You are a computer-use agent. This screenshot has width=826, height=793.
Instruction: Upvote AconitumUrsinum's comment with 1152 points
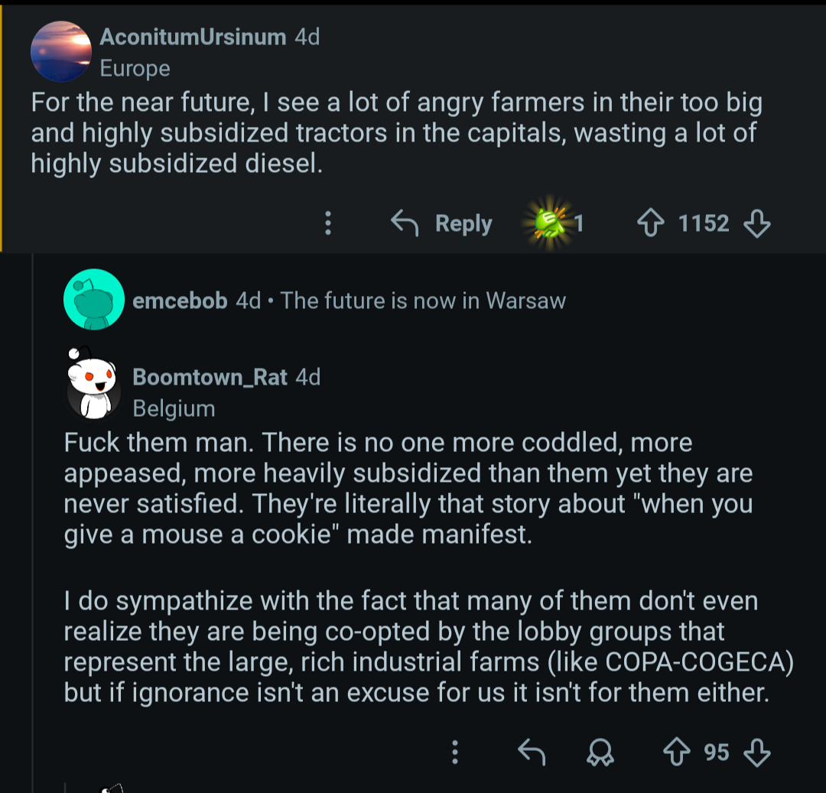click(652, 223)
